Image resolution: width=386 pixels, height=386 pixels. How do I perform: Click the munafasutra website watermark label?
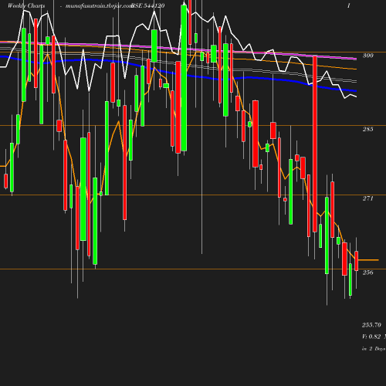click(x=99, y=6)
